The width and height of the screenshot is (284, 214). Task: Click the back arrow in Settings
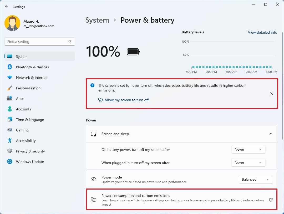[7, 7]
